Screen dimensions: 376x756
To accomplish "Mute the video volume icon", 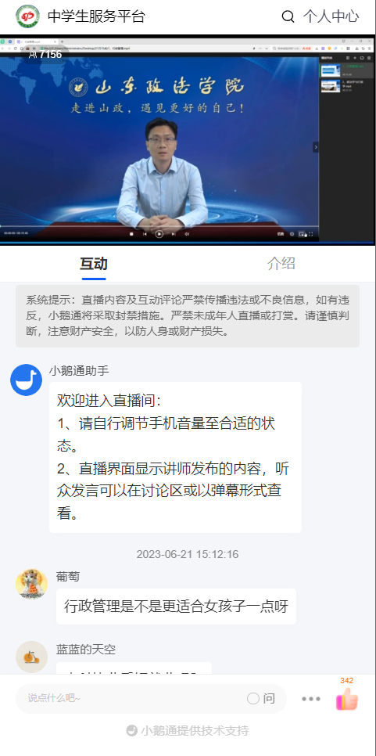I will pos(187,234).
